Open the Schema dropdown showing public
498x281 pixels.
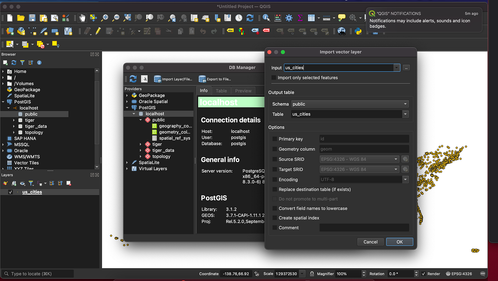coord(350,104)
